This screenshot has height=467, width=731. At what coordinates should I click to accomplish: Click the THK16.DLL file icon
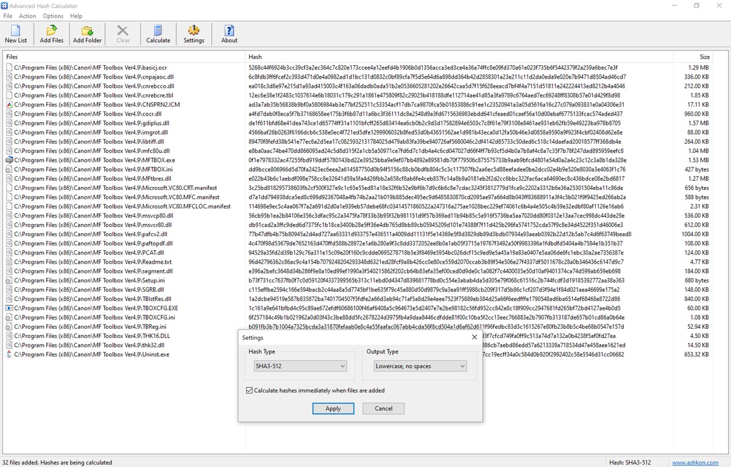click(9, 336)
